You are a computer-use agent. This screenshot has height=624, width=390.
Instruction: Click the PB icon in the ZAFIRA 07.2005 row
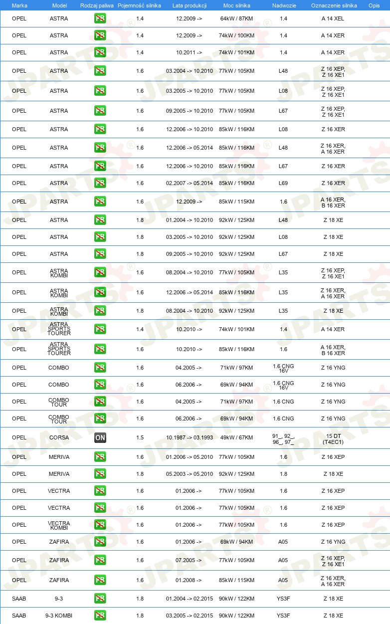(x=100, y=560)
